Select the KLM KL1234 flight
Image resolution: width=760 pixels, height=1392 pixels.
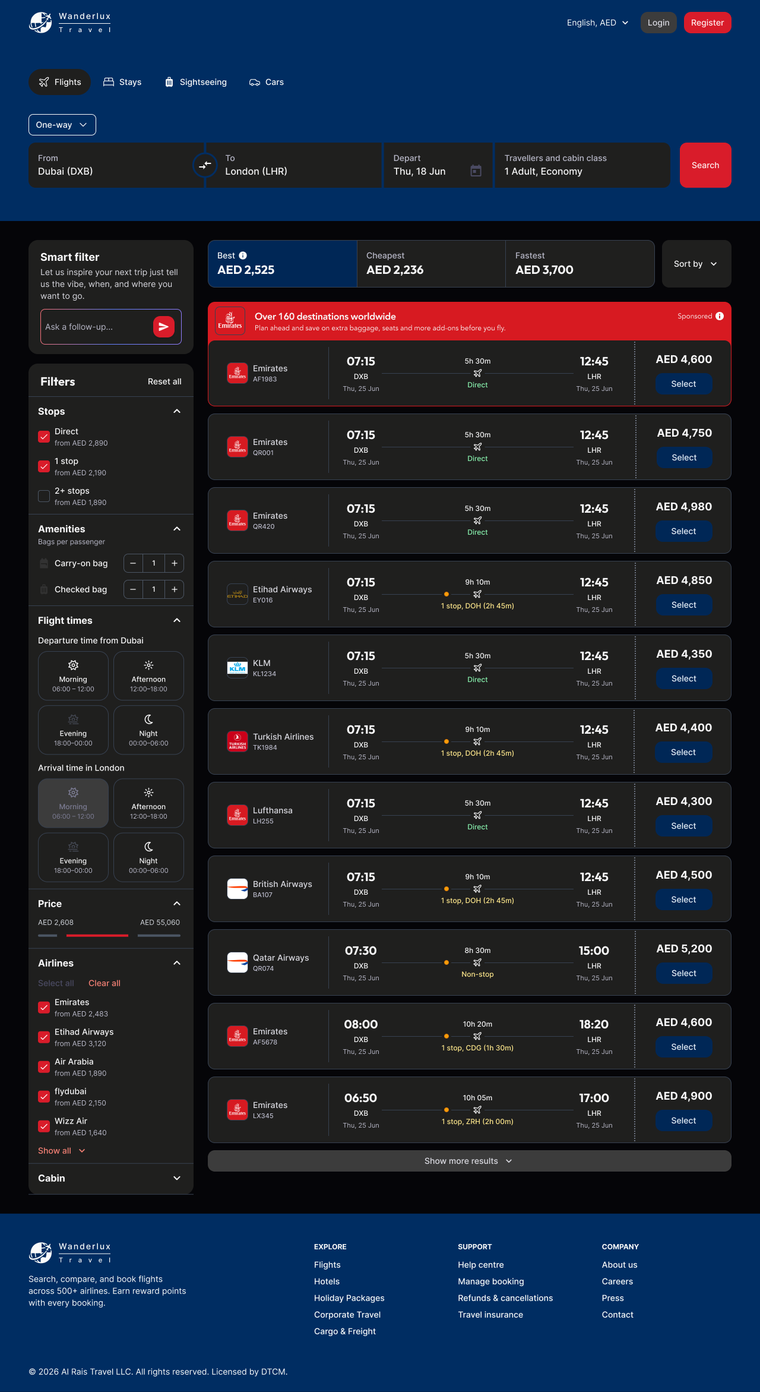pyautogui.click(x=684, y=678)
